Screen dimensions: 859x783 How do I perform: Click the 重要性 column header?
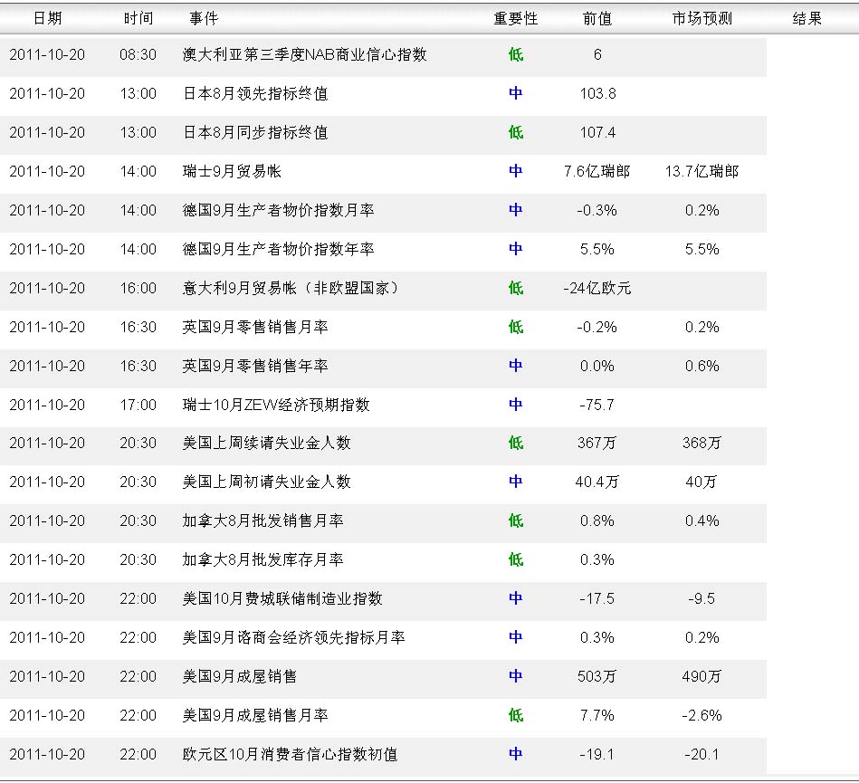pyautogui.click(x=516, y=19)
